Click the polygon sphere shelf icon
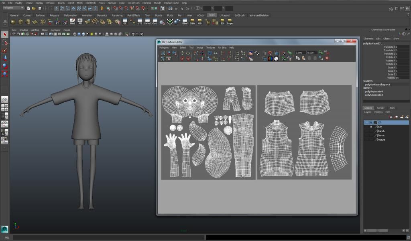 pos(13,22)
